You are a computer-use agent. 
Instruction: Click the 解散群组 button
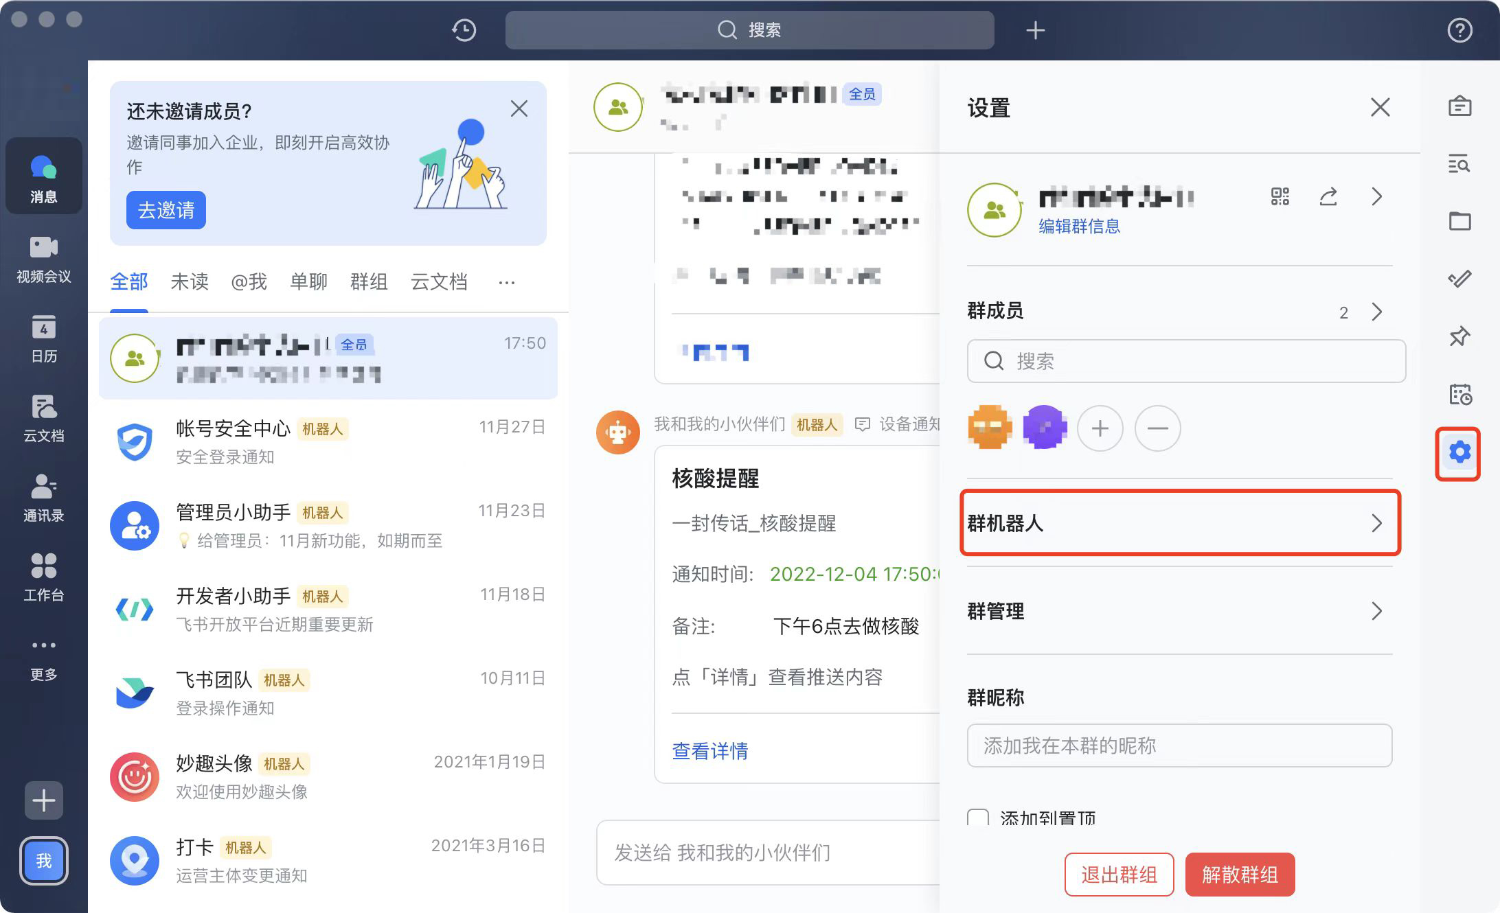tap(1240, 875)
